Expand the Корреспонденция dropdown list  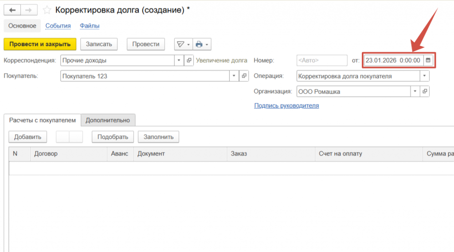tap(179, 60)
